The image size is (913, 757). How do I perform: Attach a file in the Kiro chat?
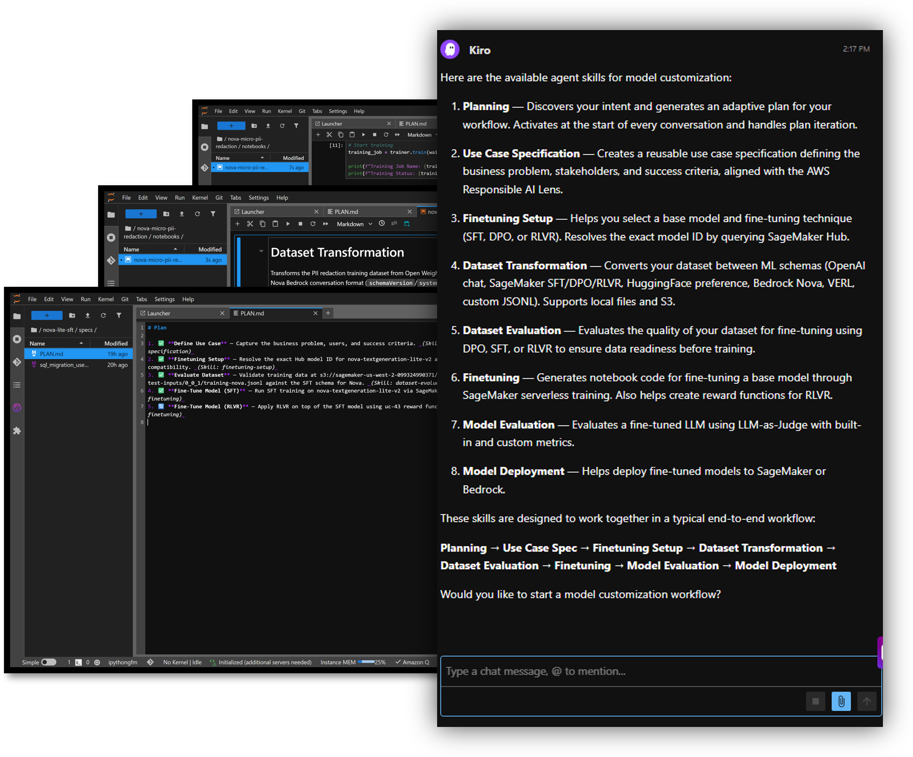click(841, 701)
